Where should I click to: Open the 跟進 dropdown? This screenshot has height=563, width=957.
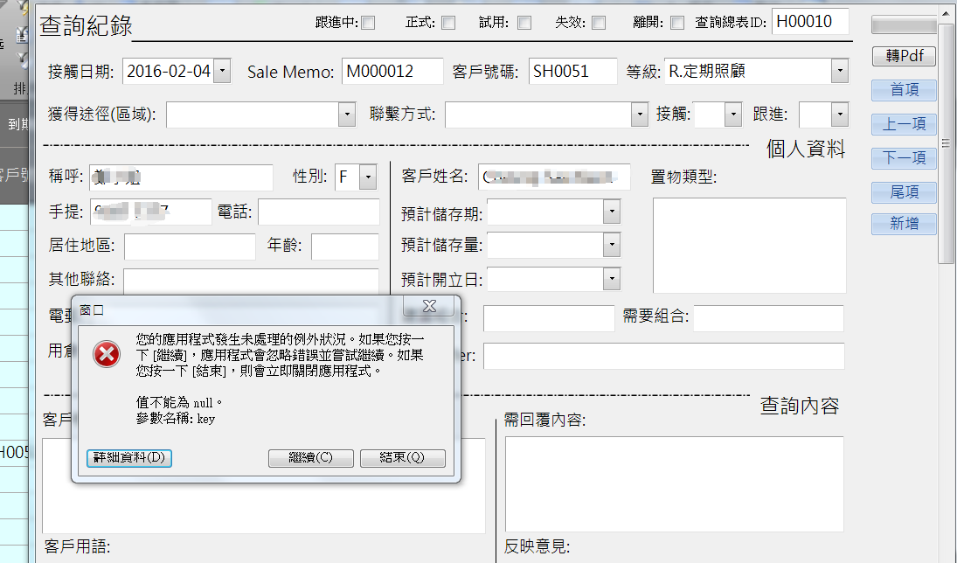click(x=841, y=115)
